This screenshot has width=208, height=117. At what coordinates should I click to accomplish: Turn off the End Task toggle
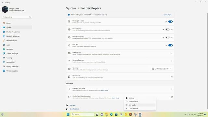click(170, 45)
